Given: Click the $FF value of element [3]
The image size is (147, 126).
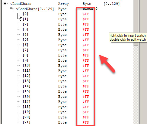Looking at the screenshot, I should click(86, 29).
